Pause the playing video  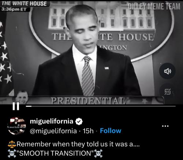(16, 106)
